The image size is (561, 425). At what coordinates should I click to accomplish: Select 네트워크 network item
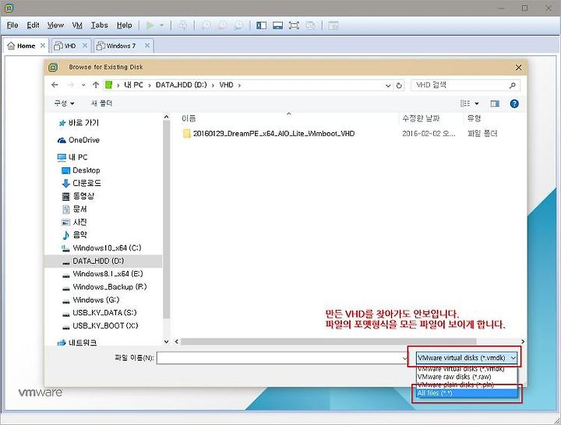pyautogui.click(x=77, y=342)
